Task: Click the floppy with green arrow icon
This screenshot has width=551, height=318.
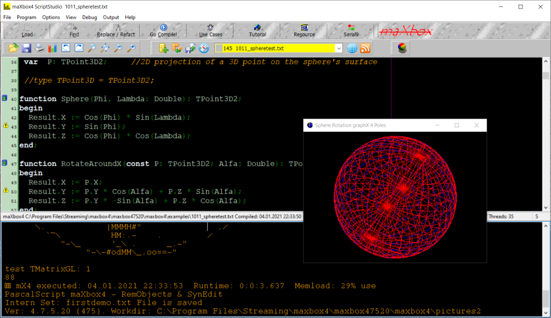Action: click(190, 48)
